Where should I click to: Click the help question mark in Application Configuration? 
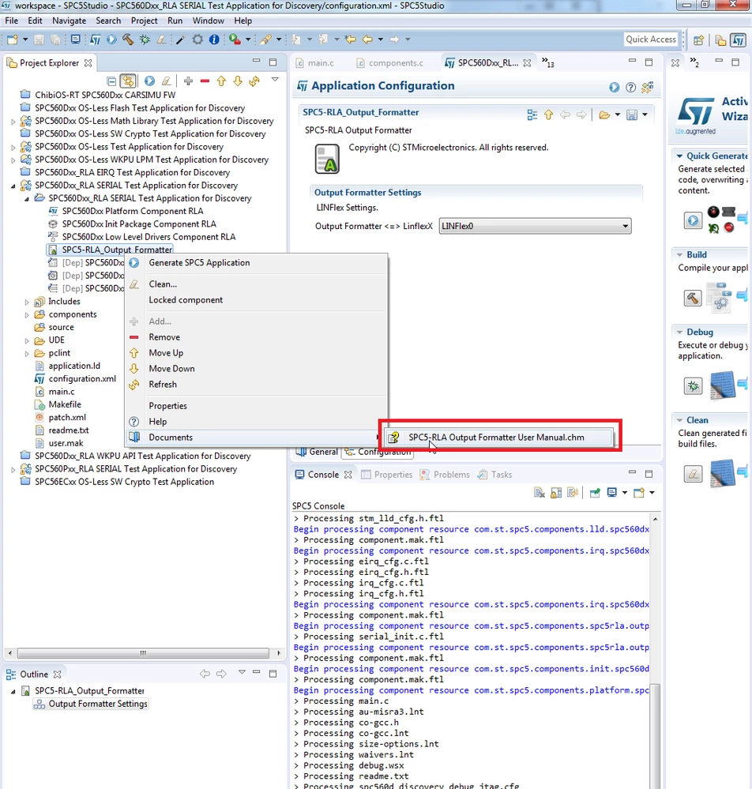click(630, 88)
